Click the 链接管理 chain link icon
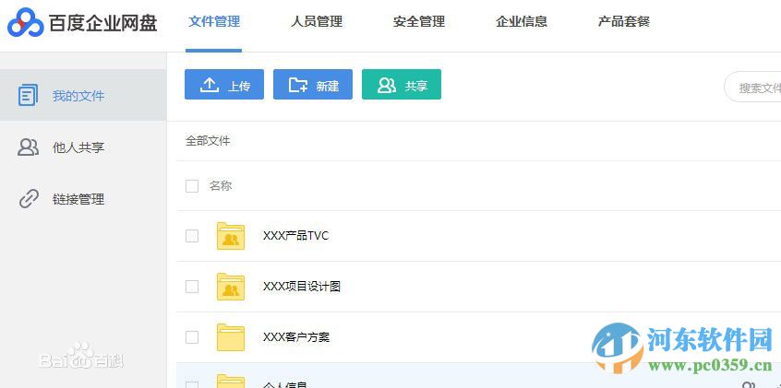Screen dimensions: 781x388 [29, 199]
